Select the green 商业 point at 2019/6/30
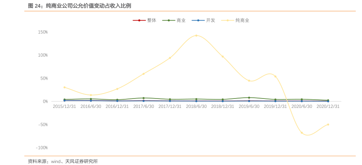 coord(249,98)
